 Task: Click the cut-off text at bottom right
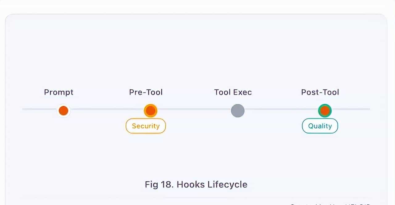330,204
